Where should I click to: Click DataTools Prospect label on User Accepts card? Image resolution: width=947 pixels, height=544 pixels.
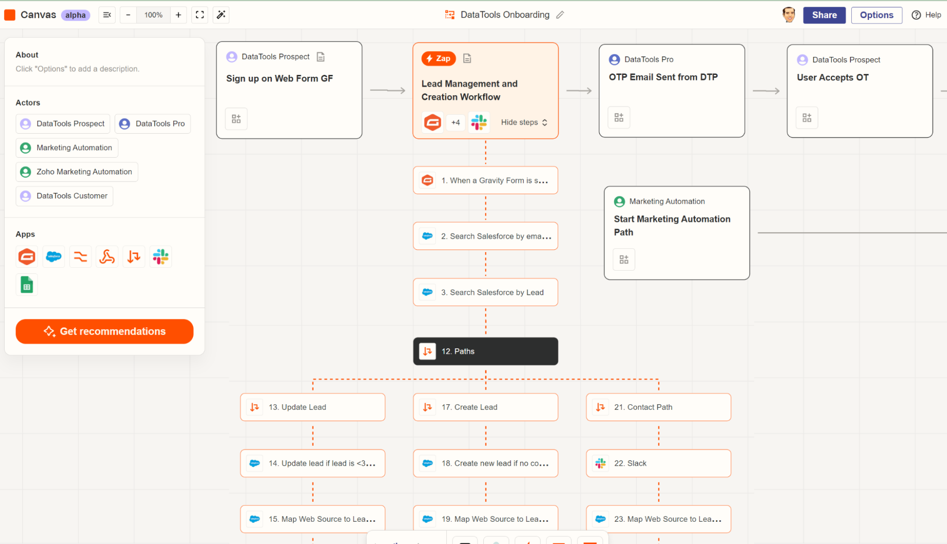click(x=846, y=60)
